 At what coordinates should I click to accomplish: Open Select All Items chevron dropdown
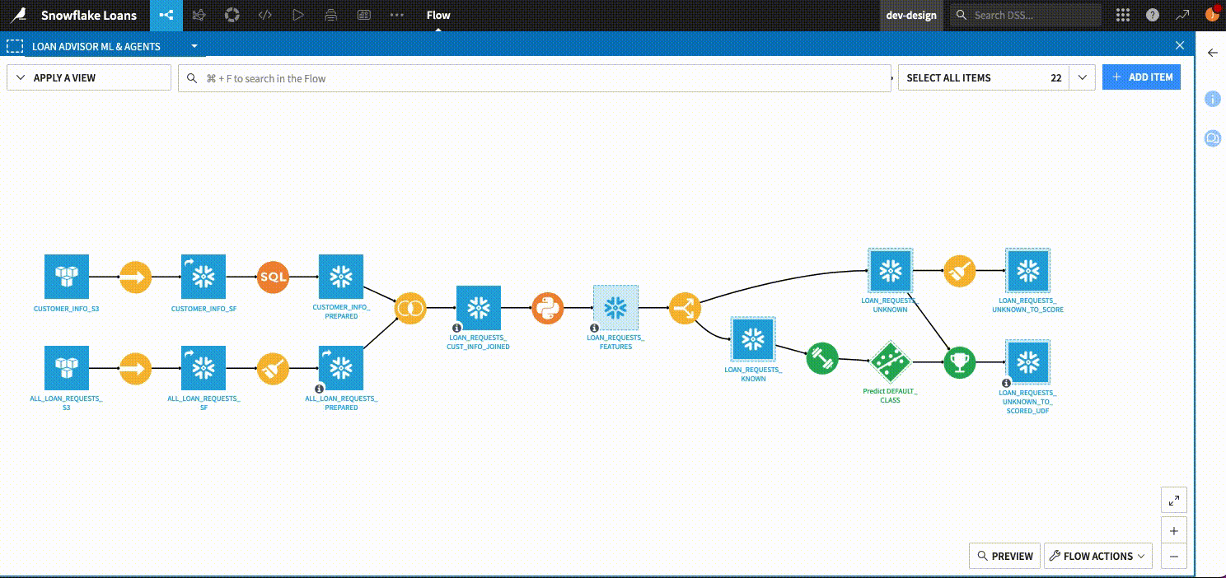coord(1082,77)
